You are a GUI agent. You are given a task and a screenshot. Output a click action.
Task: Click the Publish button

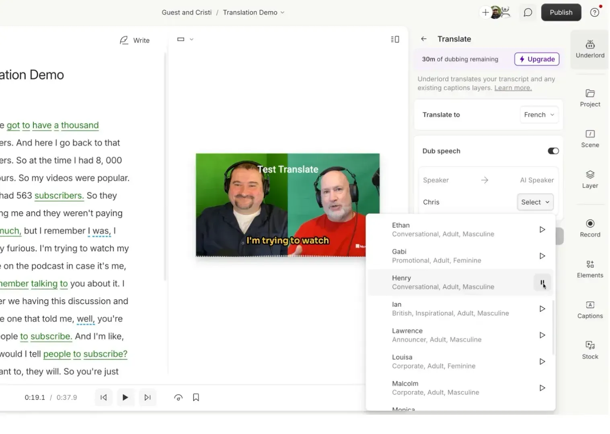click(x=561, y=12)
